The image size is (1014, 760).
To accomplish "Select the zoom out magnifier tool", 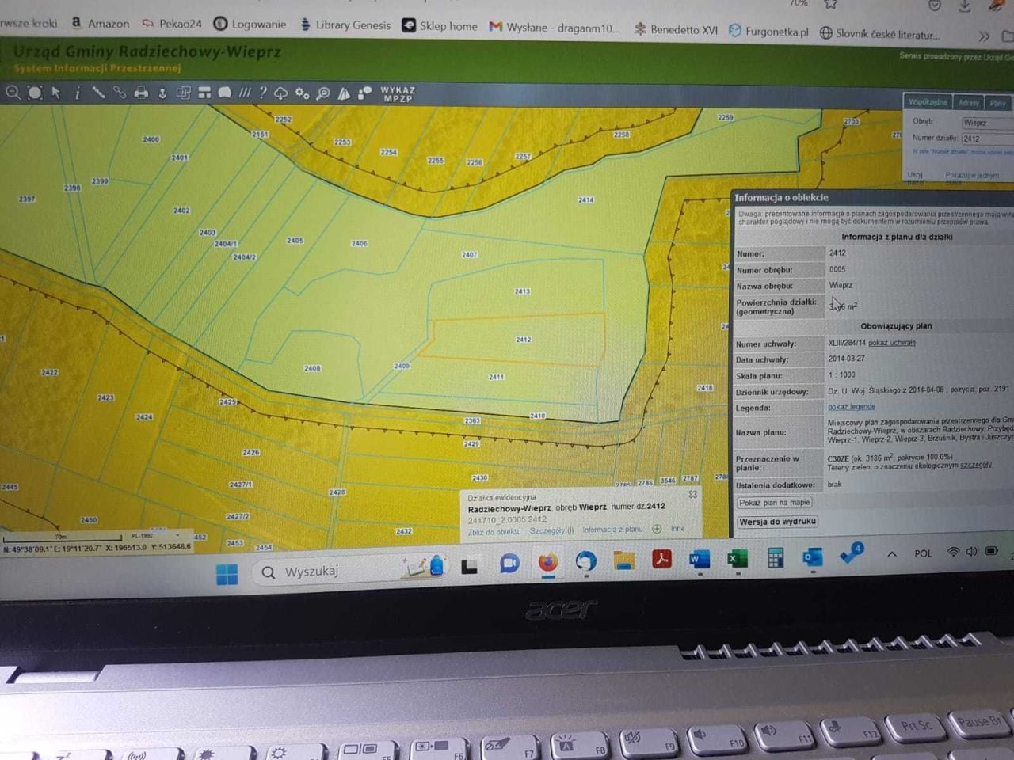I will (13, 93).
